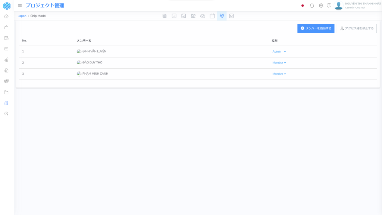Switch language via the Japan flag icon
382x215 pixels.
click(x=303, y=6)
